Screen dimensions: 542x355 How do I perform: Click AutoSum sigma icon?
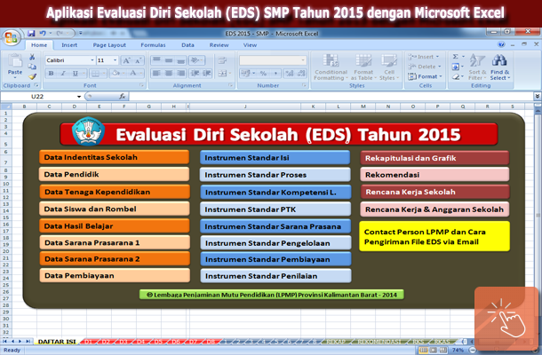point(456,57)
